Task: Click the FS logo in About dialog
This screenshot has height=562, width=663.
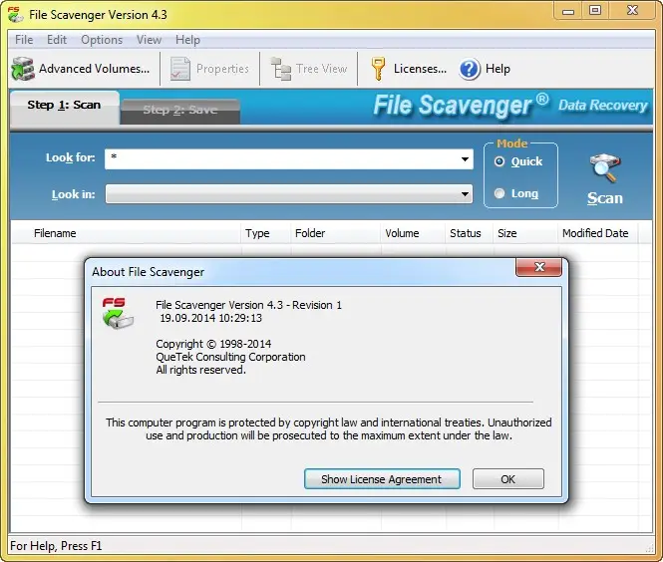Action: pyautogui.click(x=118, y=313)
